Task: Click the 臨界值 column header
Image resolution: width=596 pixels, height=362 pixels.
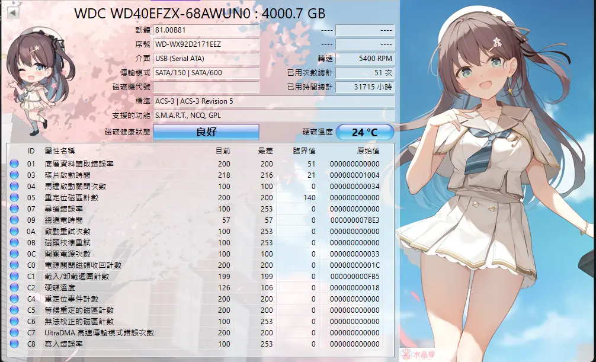Action: coord(304,151)
